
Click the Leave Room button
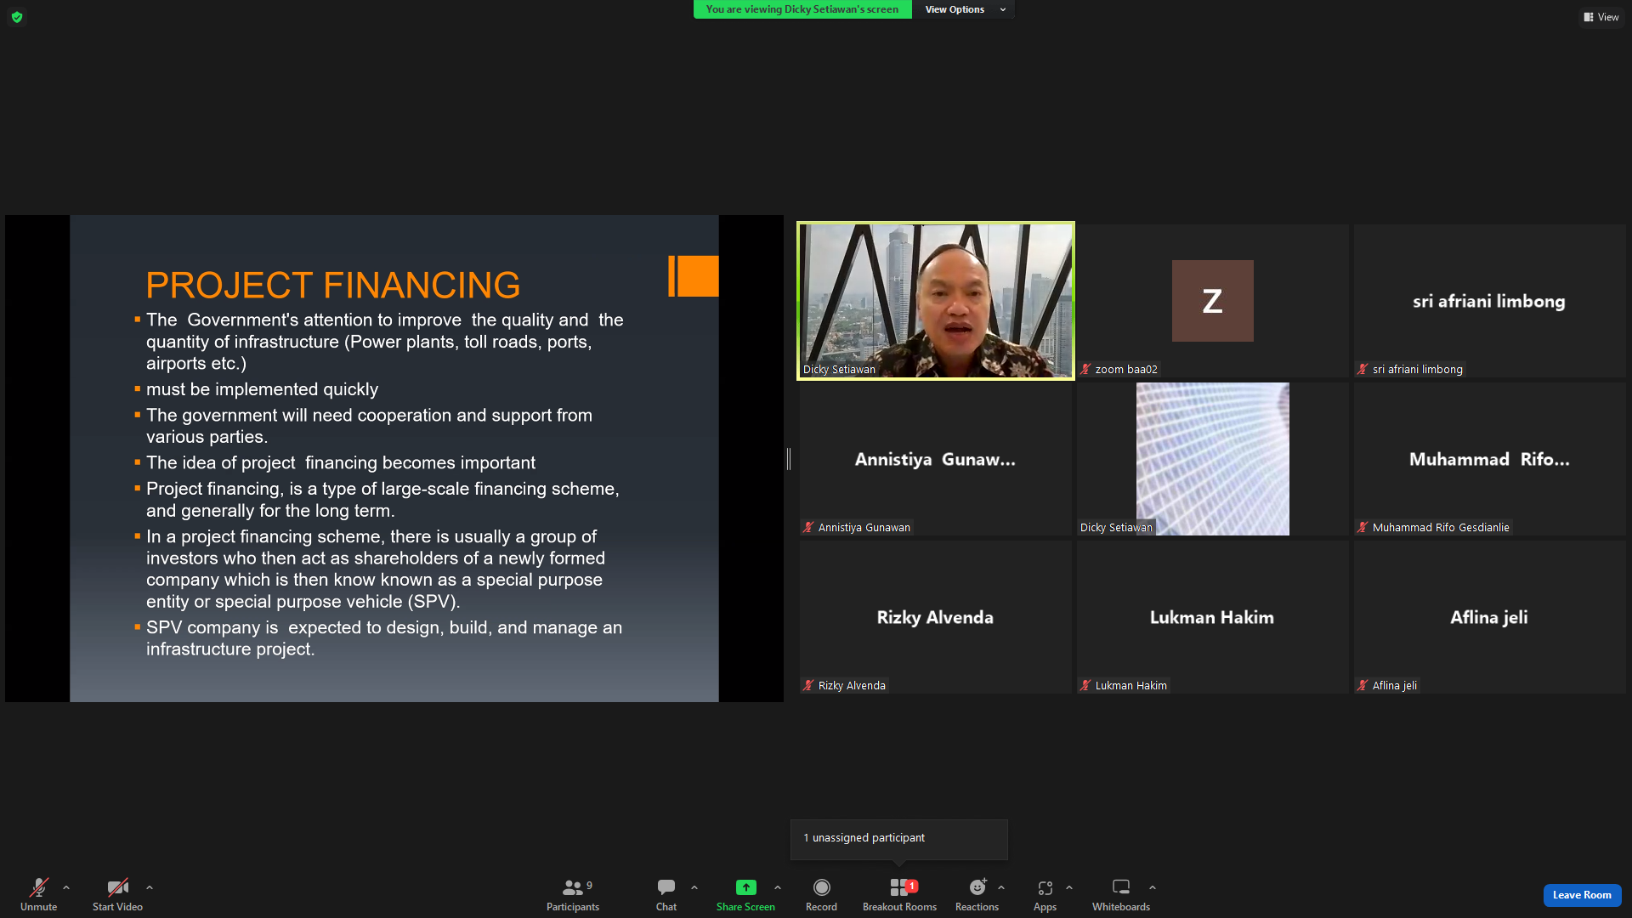[1582, 895]
